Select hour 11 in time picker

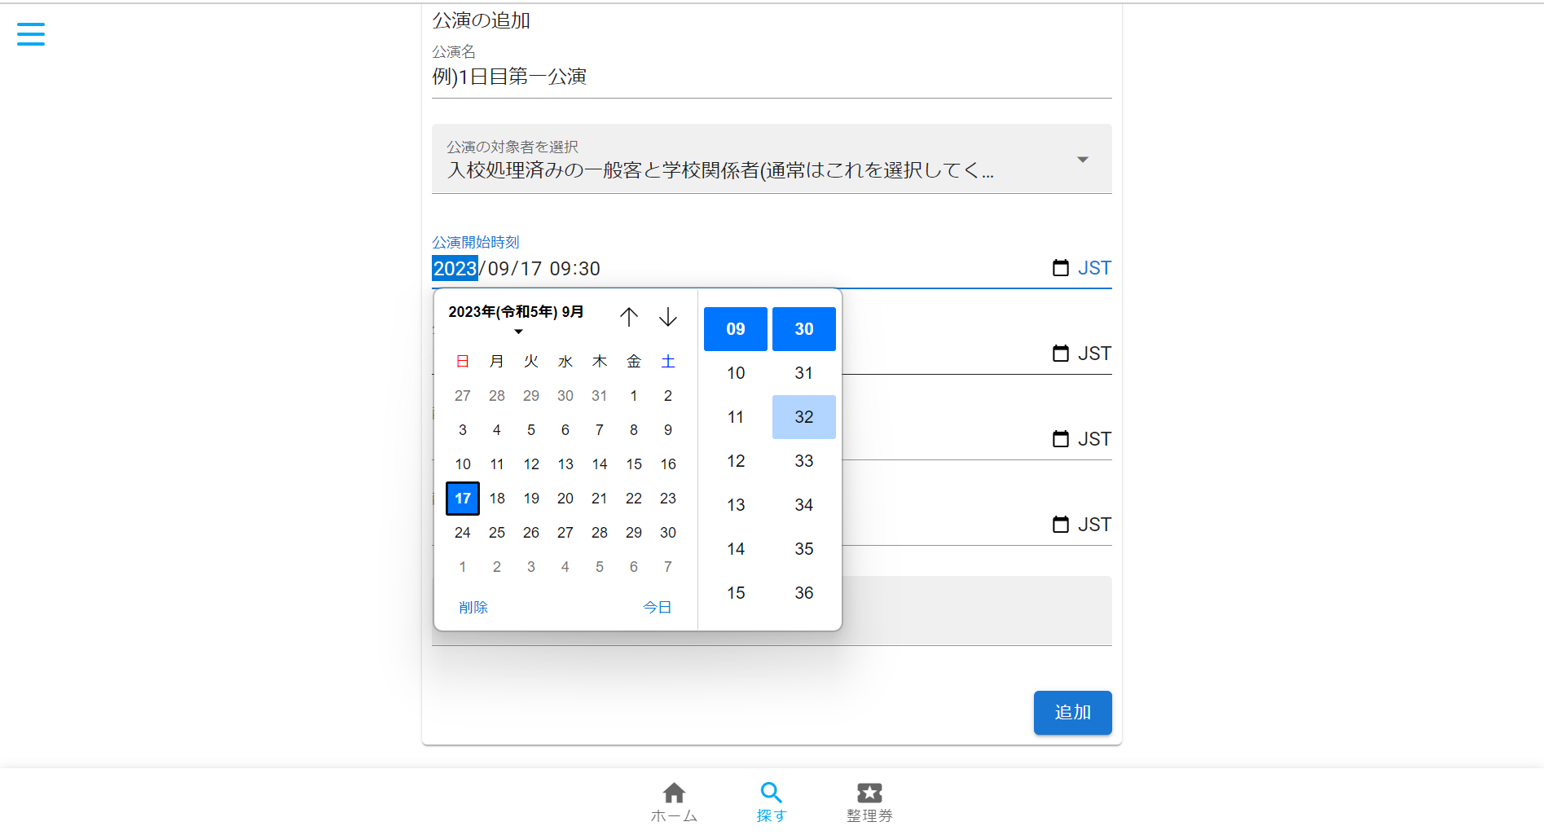pyautogui.click(x=736, y=417)
